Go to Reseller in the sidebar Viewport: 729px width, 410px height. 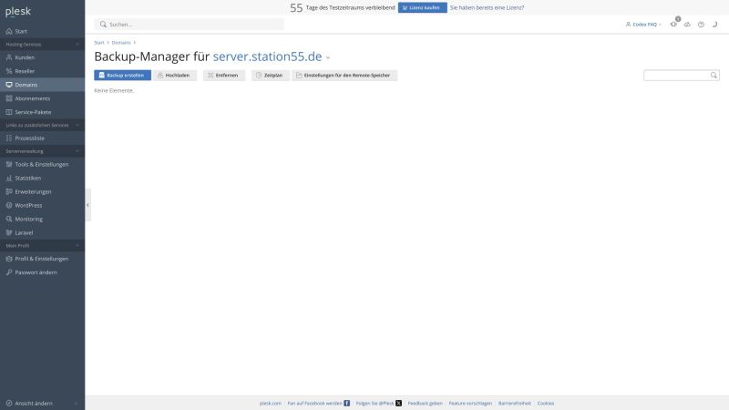(x=42, y=71)
